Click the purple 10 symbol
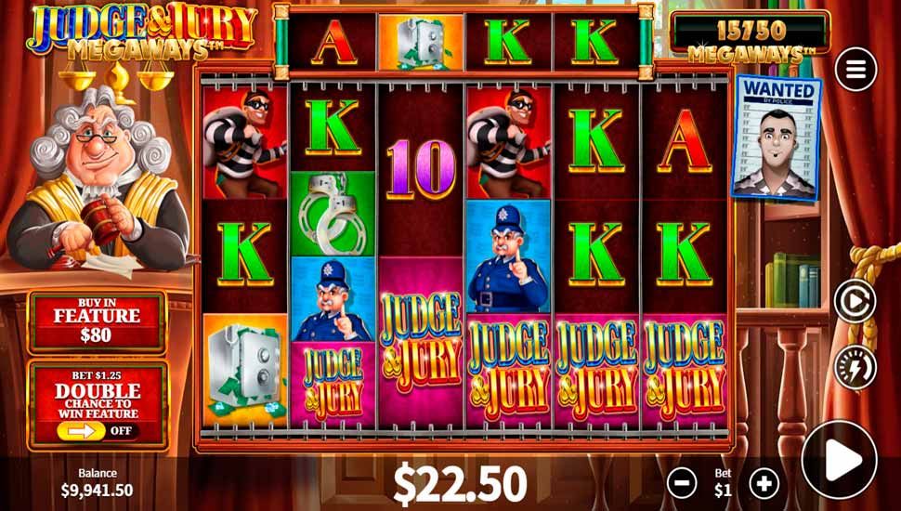The image size is (901, 511). pyautogui.click(x=421, y=171)
